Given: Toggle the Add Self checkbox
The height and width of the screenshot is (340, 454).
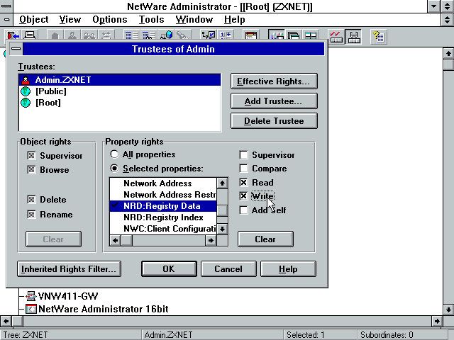Looking at the screenshot, I should (x=244, y=210).
